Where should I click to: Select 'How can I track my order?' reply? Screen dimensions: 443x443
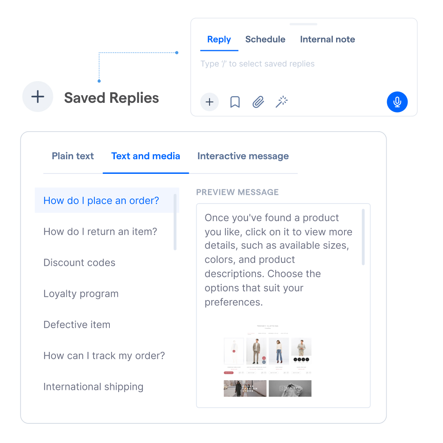tap(104, 356)
